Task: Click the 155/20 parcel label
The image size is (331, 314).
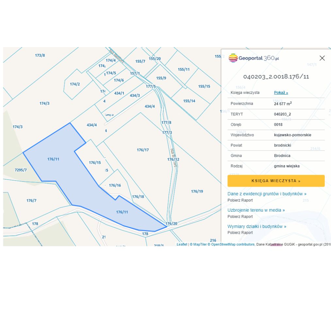Action: tap(155, 59)
